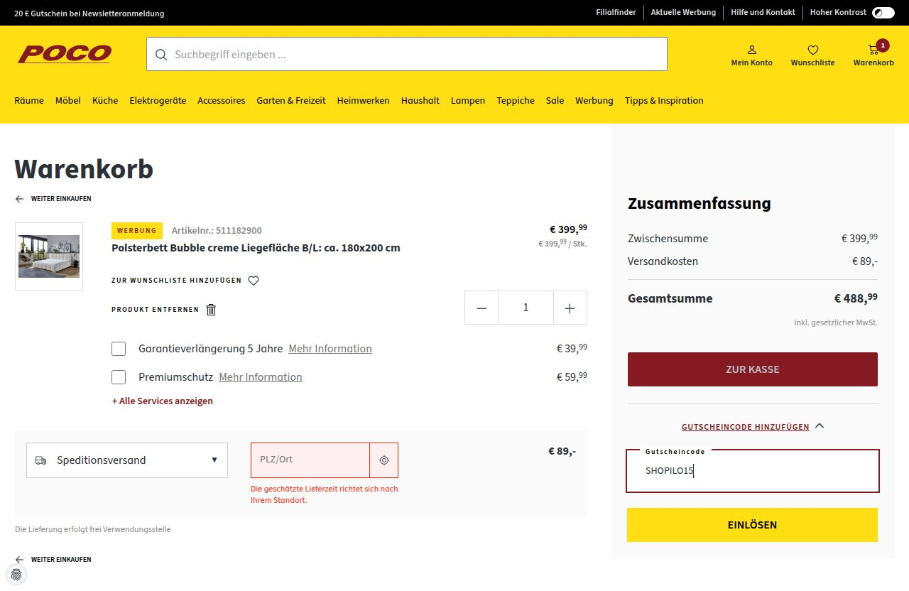Viewport: 909px width, 591px height.
Task: Open the Küche menu
Action: click(105, 100)
